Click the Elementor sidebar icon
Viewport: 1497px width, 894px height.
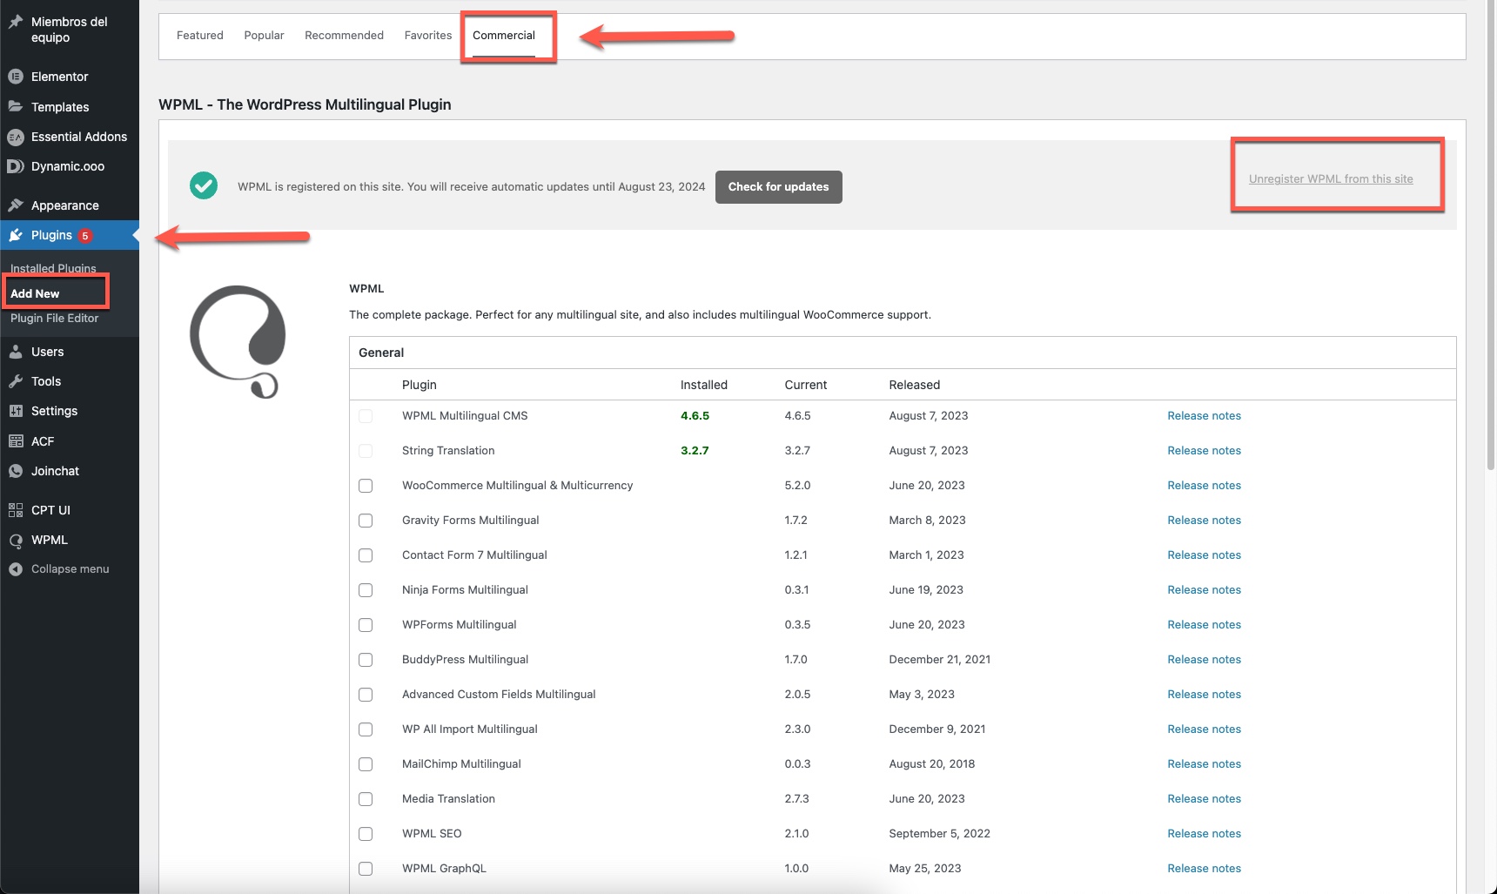point(15,77)
